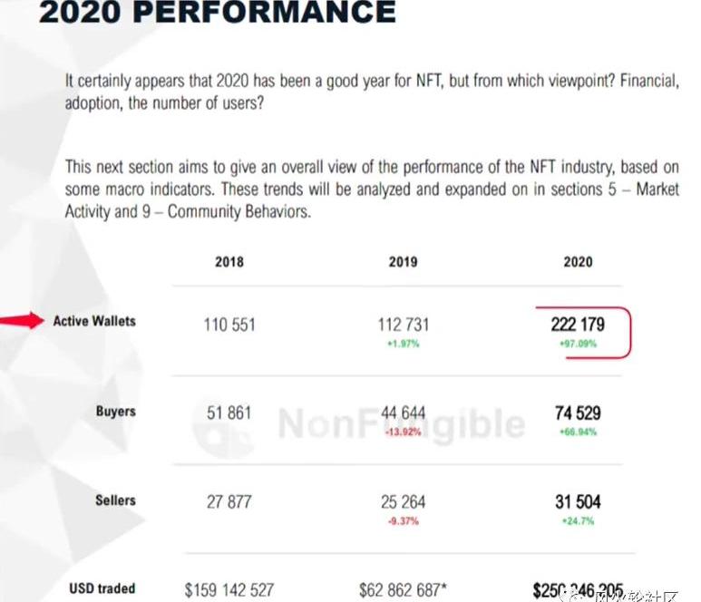Select the USD traded row label

click(102, 588)
